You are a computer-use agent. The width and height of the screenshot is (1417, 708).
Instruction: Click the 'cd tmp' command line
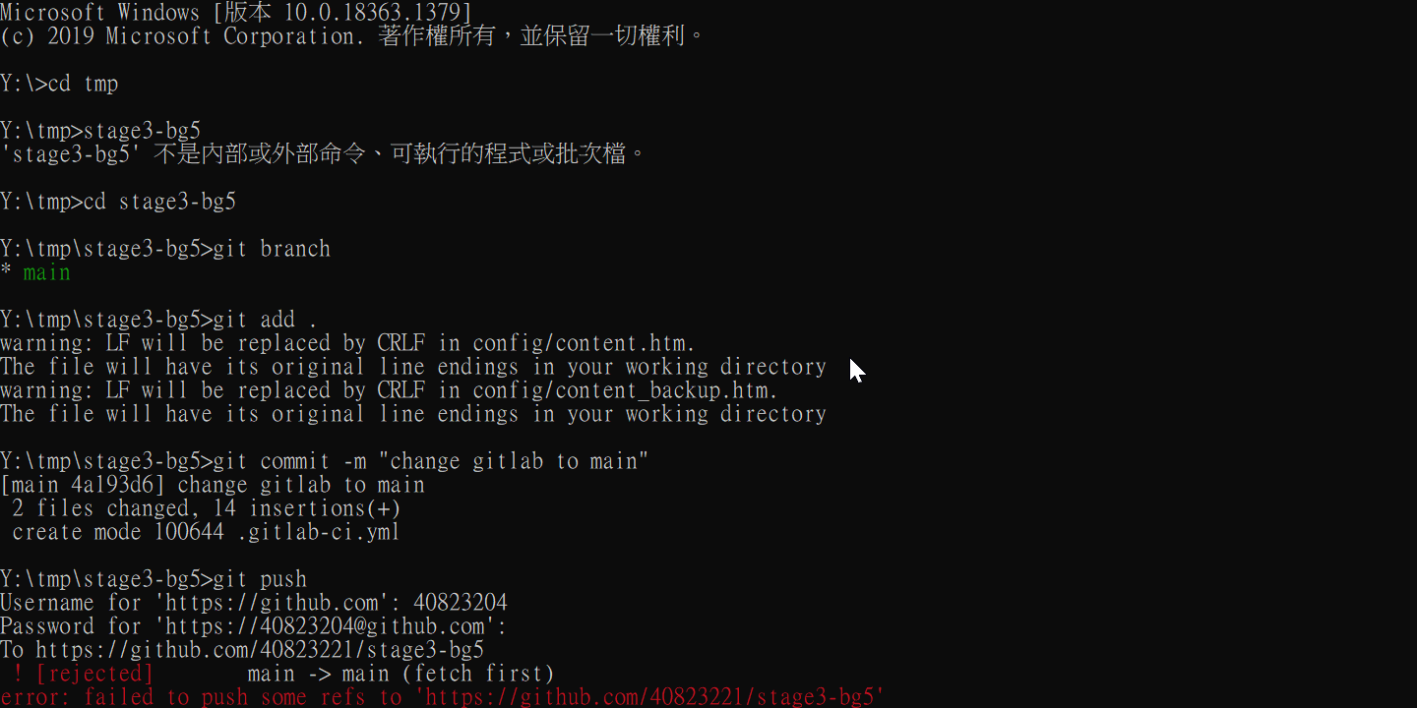[59, 84]
